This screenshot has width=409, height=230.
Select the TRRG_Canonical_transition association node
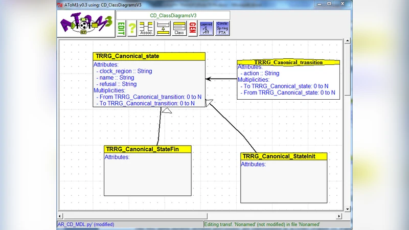click(x=288, y=62)
